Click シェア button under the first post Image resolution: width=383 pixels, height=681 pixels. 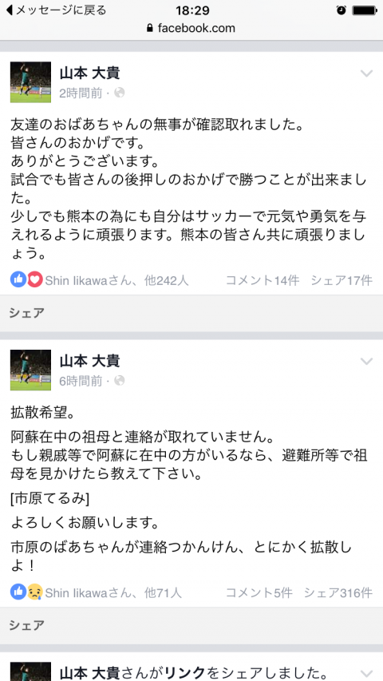pos(26,312)
